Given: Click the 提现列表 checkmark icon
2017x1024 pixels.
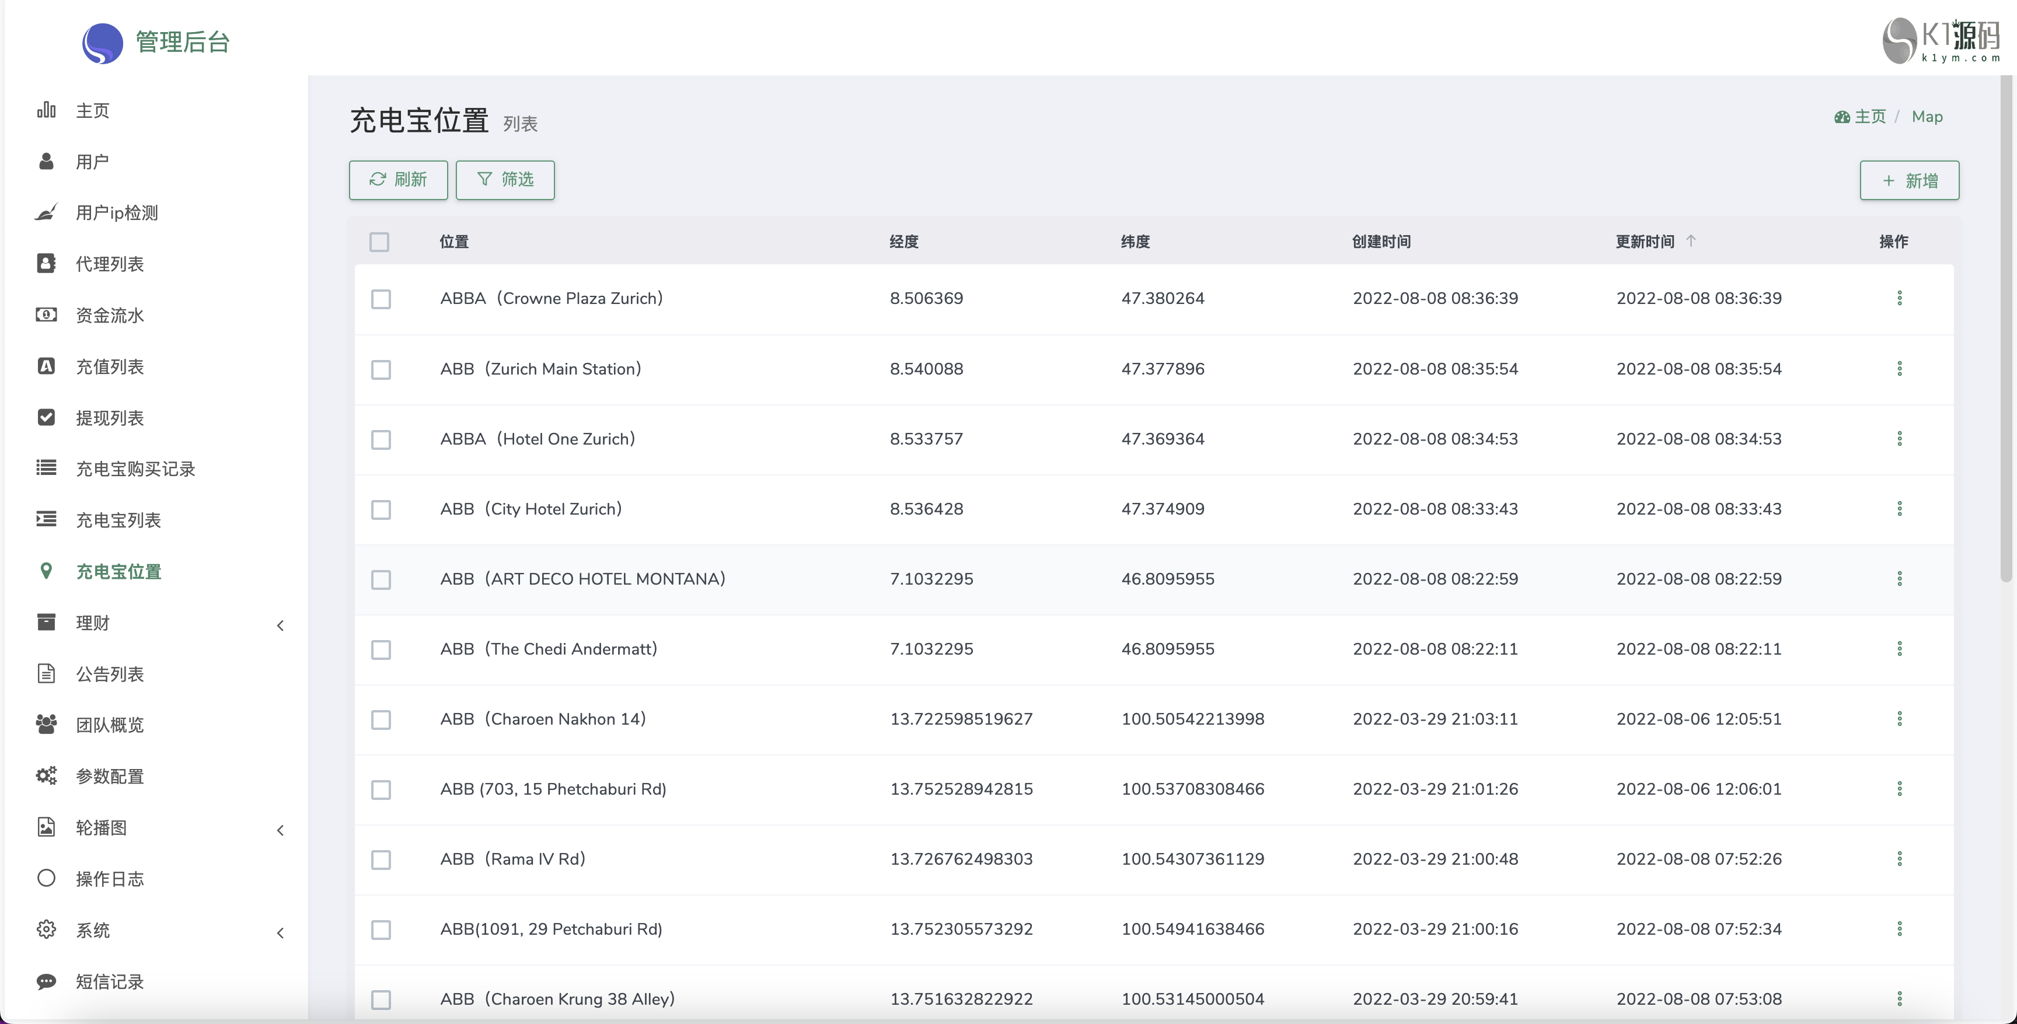Looking at the screenshot, I should coord(46,417).
